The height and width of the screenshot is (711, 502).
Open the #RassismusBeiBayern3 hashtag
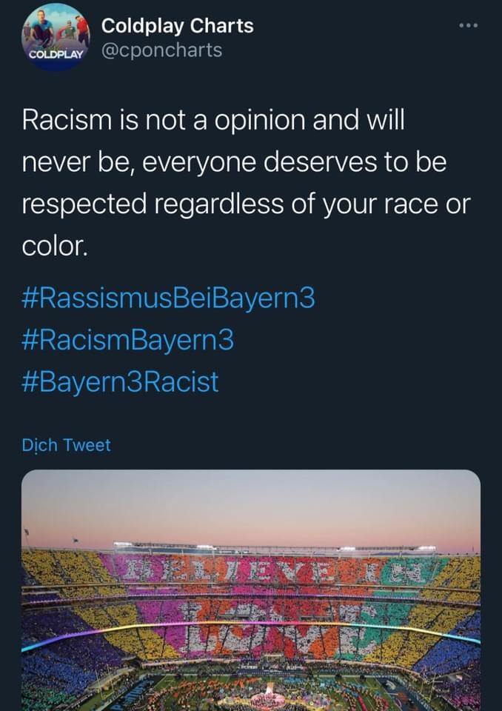[x=169, y=300]
